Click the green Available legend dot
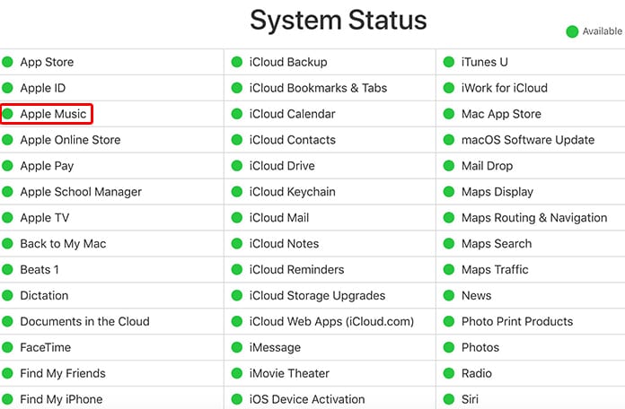Viewport: 625px width, 409px height. 572,31
